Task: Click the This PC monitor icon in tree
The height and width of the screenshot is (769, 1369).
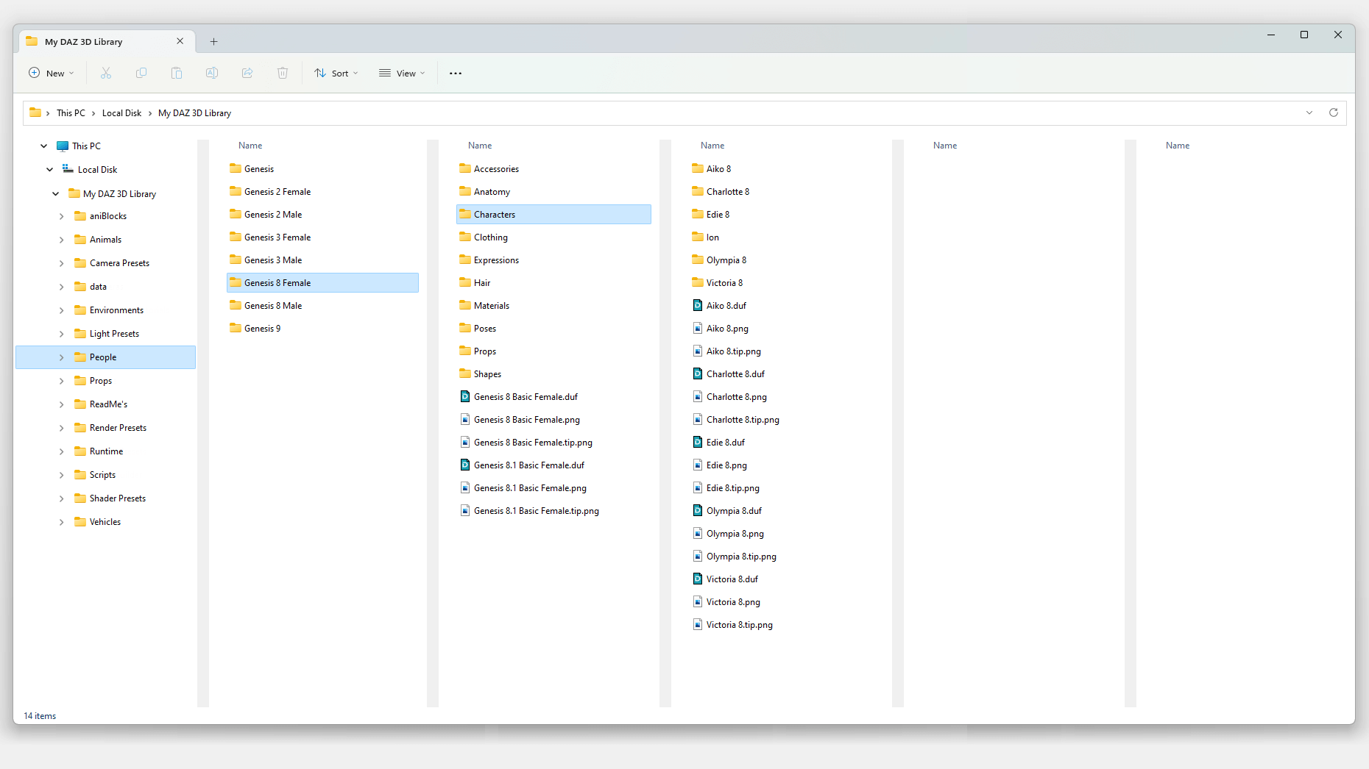Action: pos(63,146)
